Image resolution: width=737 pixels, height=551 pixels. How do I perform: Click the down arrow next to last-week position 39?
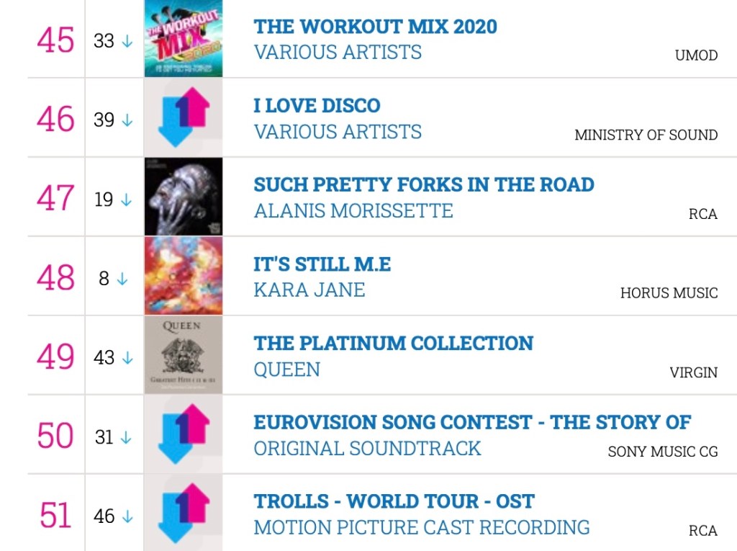pyautogui.click(x=127, y=120)
